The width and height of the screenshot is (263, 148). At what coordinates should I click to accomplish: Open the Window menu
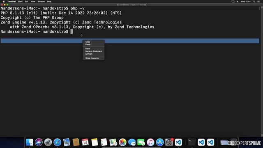[41, 2]
